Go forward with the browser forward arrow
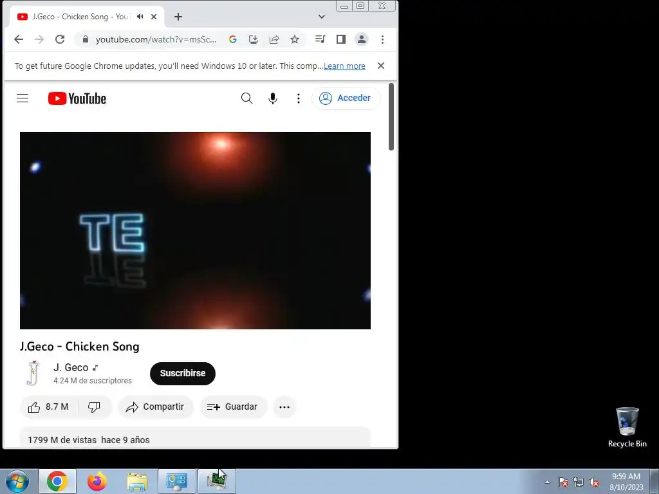Viewport: 659px width, 494px height. [39, 39]
